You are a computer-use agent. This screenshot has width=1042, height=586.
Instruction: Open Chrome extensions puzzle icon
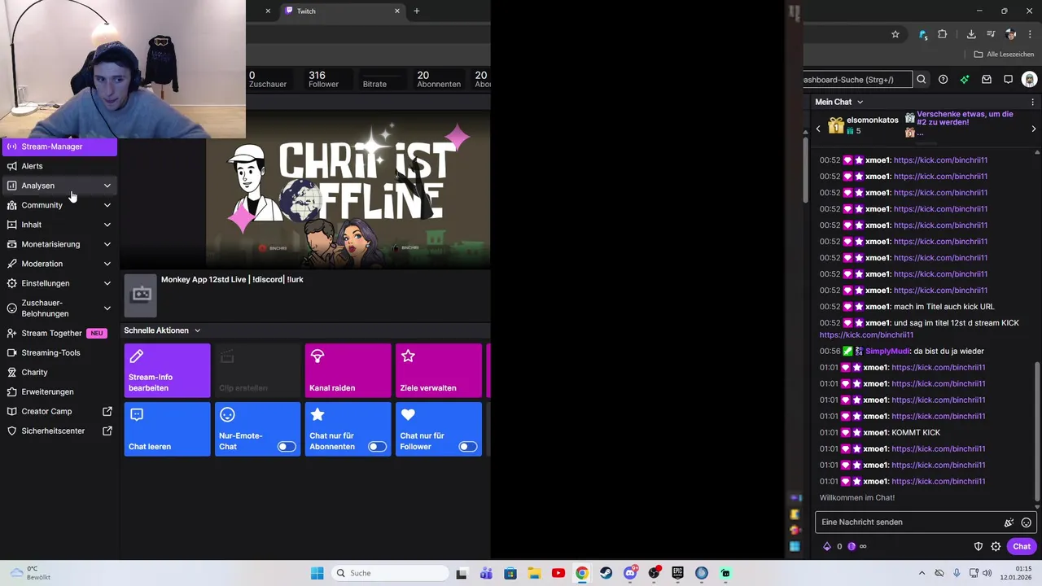coord(943,34)
